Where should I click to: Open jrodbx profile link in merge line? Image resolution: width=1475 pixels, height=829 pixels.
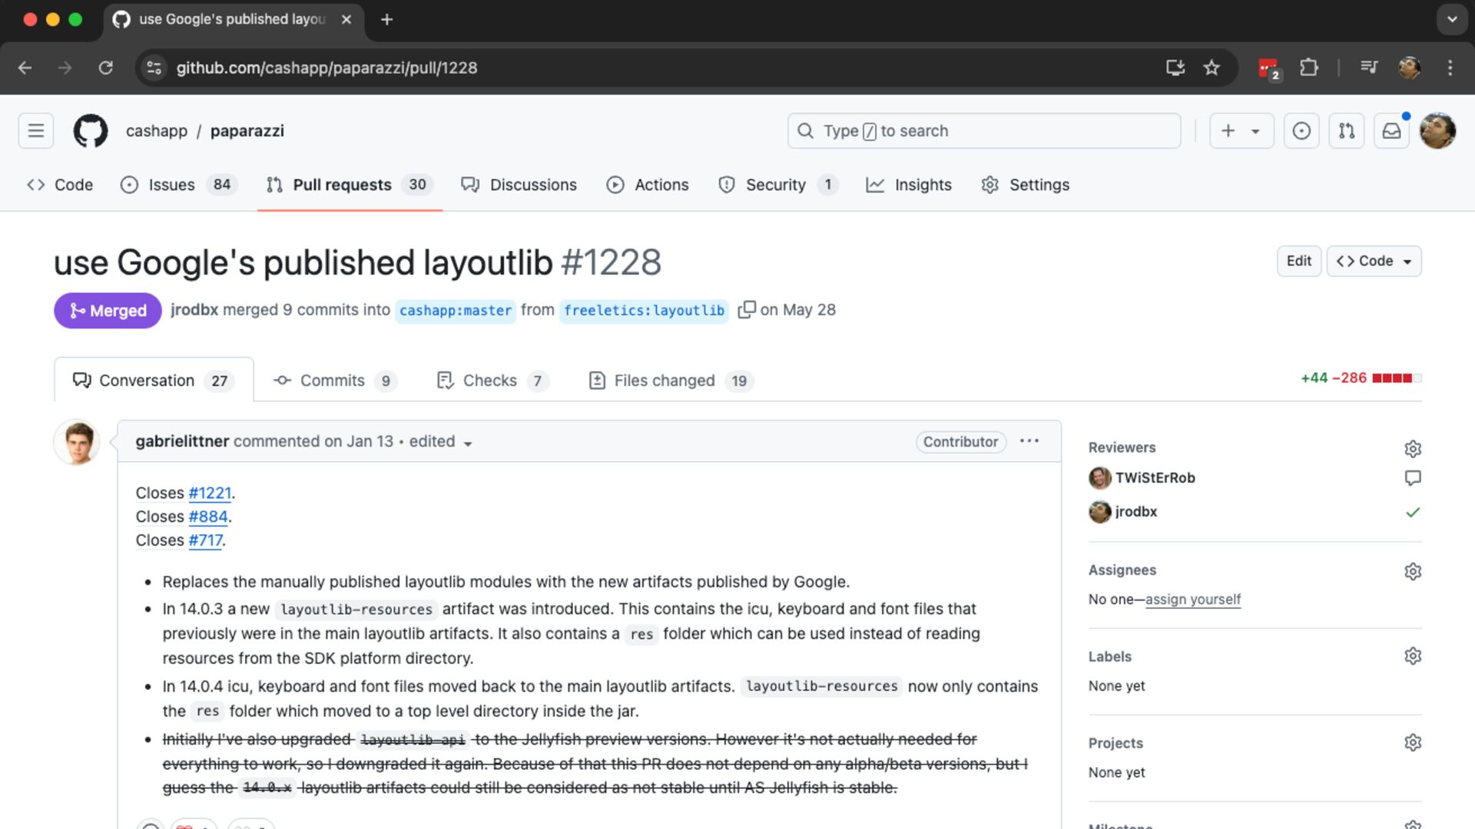click(194, 310)
